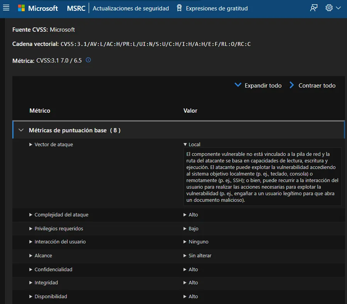Open the user feedback icon in the header
The image size is (347, 304).
[314, 8]
